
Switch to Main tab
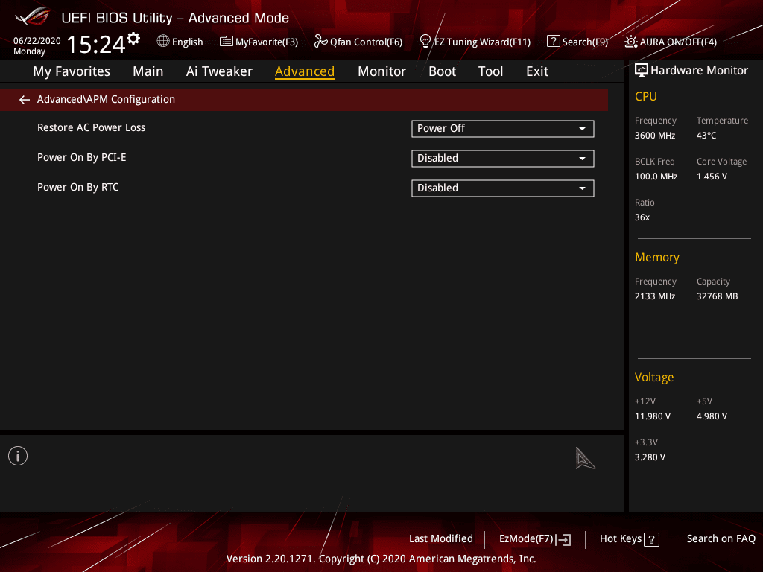[x=148, y=71]
